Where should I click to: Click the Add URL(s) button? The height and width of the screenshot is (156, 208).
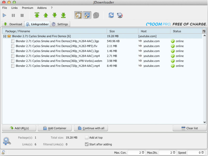[19, 128]
